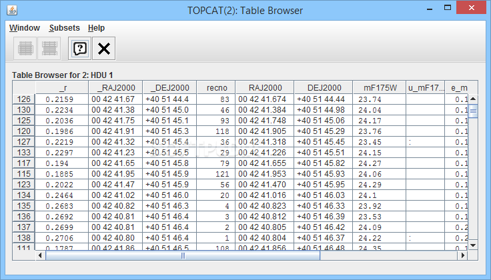Click the mF175W cell 24.1
Screen dimensions: 491x280
point(380,195)
